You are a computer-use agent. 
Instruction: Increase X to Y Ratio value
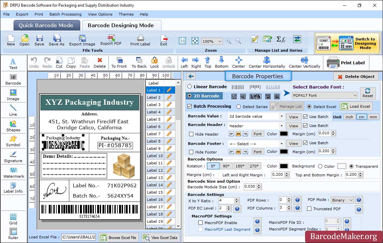(236, 199)
